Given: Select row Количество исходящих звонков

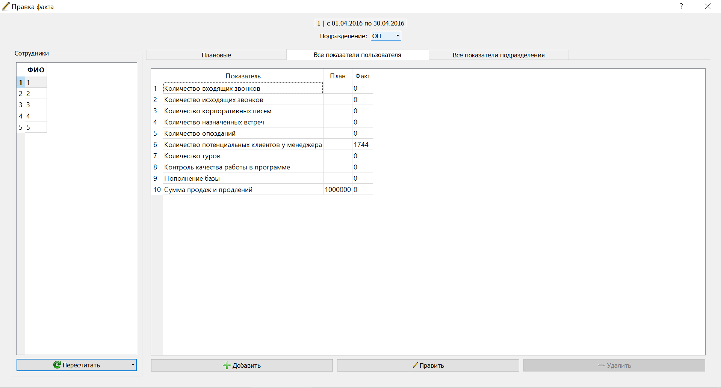Looking at the screenshot, I should pos(243,100).
